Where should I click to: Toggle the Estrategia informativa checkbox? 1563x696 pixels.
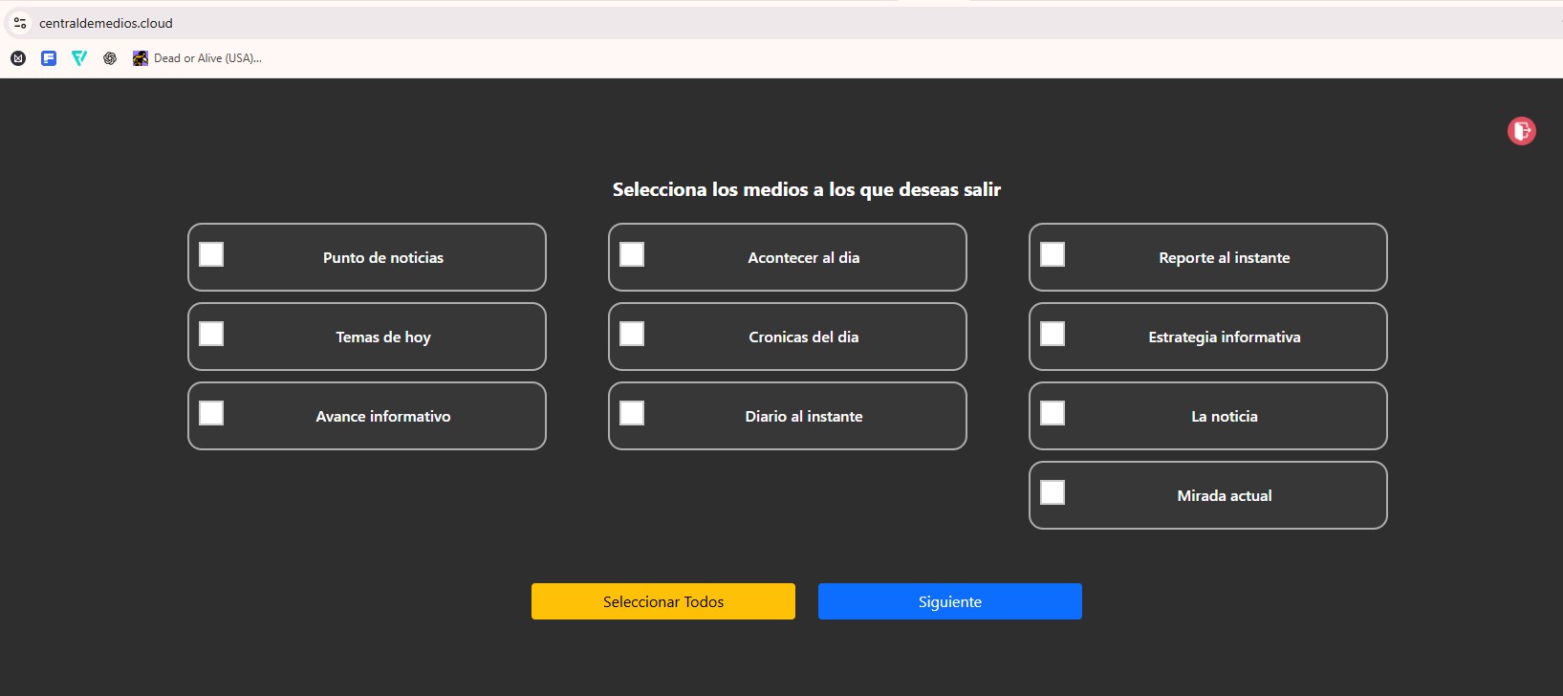point(1053,334)
